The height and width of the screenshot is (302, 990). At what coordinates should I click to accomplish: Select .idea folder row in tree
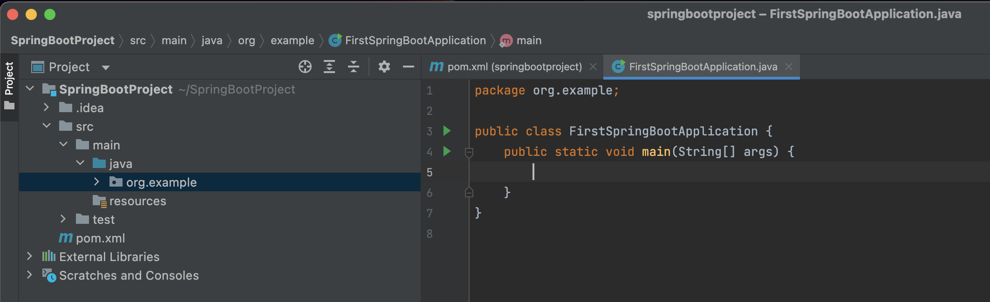220,107
